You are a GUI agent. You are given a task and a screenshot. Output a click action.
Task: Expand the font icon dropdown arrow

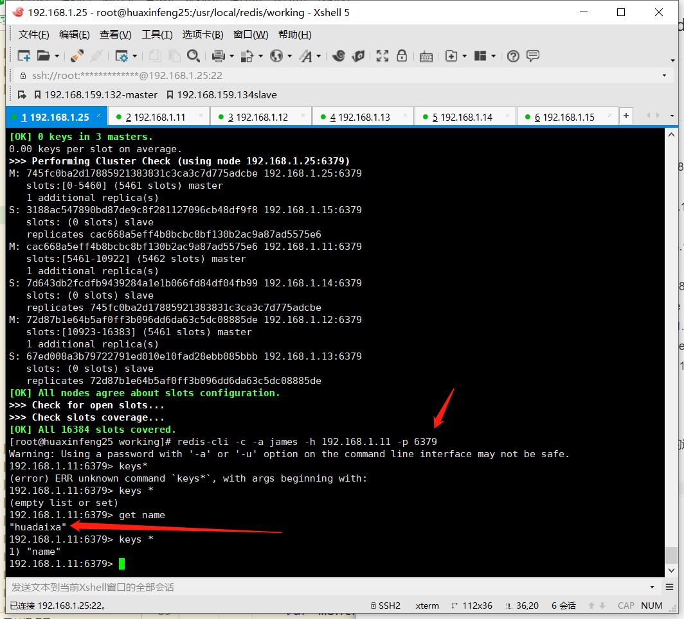pyautogui.click(x=319, y=57)
